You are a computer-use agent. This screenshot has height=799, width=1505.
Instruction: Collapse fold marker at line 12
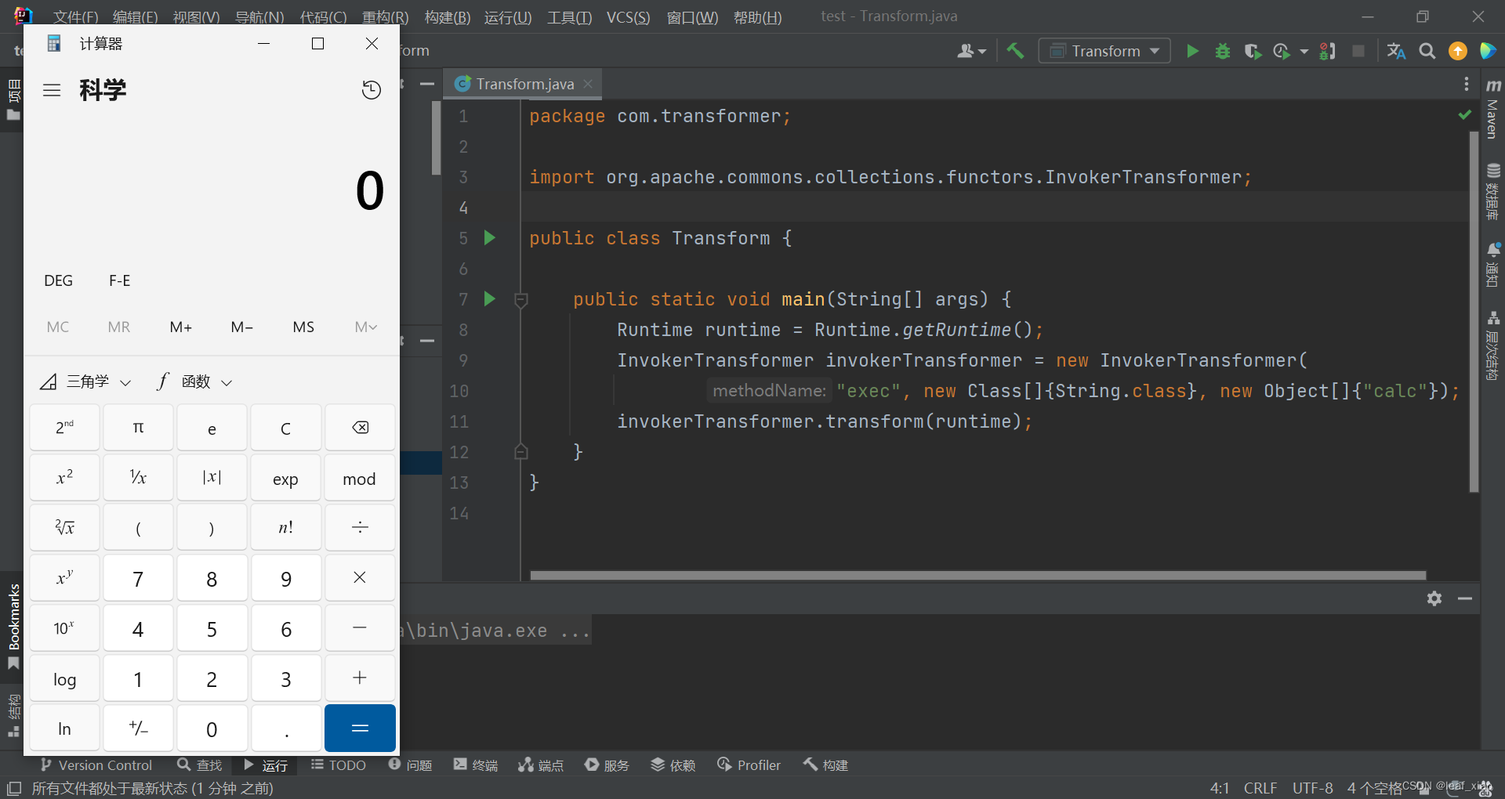(520, 452)
